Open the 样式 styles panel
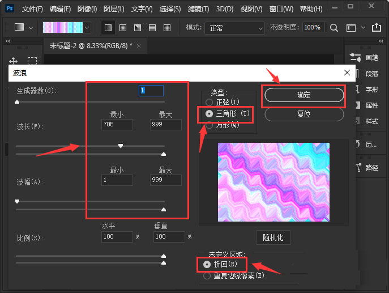This screenshot has height=293, width=389. (x=367, y=121)
